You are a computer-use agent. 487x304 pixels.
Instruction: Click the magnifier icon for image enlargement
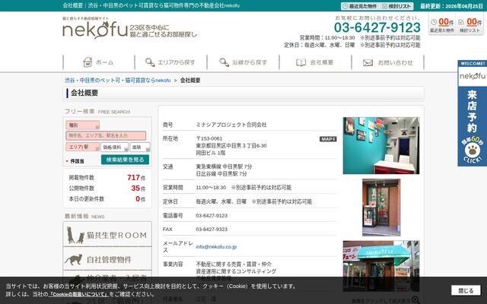pos(415,300)
